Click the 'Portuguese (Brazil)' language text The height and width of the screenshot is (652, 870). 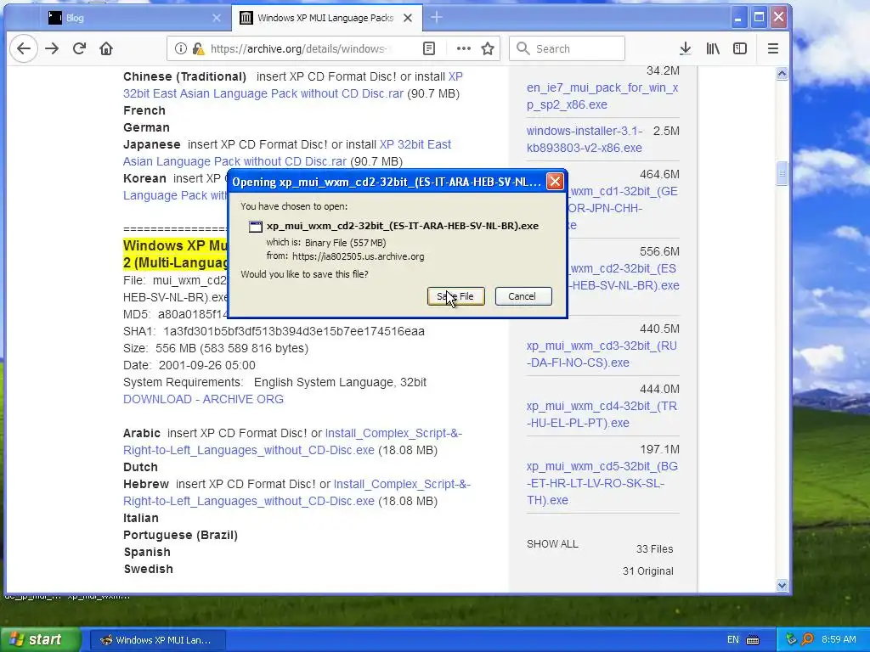pos(180,535)
